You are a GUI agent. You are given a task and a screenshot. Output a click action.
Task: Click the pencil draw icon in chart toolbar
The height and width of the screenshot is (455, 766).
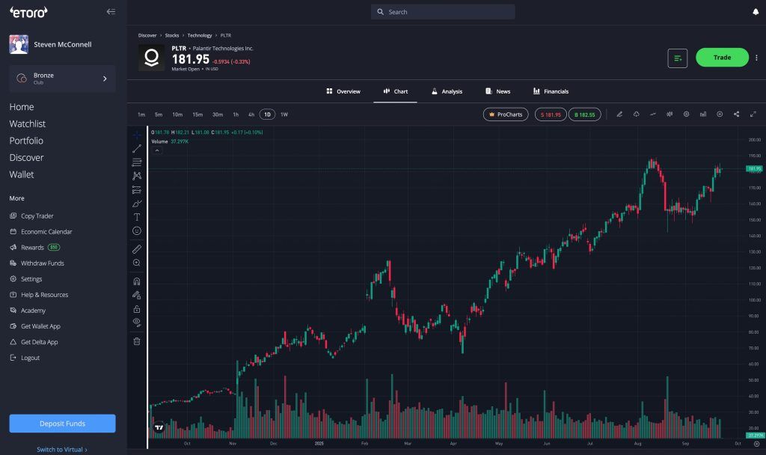pyautogui.click(x=619, y=114)
